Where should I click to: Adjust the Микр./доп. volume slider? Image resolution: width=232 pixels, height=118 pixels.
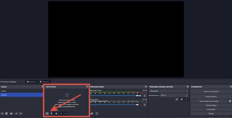coord(114,105)
